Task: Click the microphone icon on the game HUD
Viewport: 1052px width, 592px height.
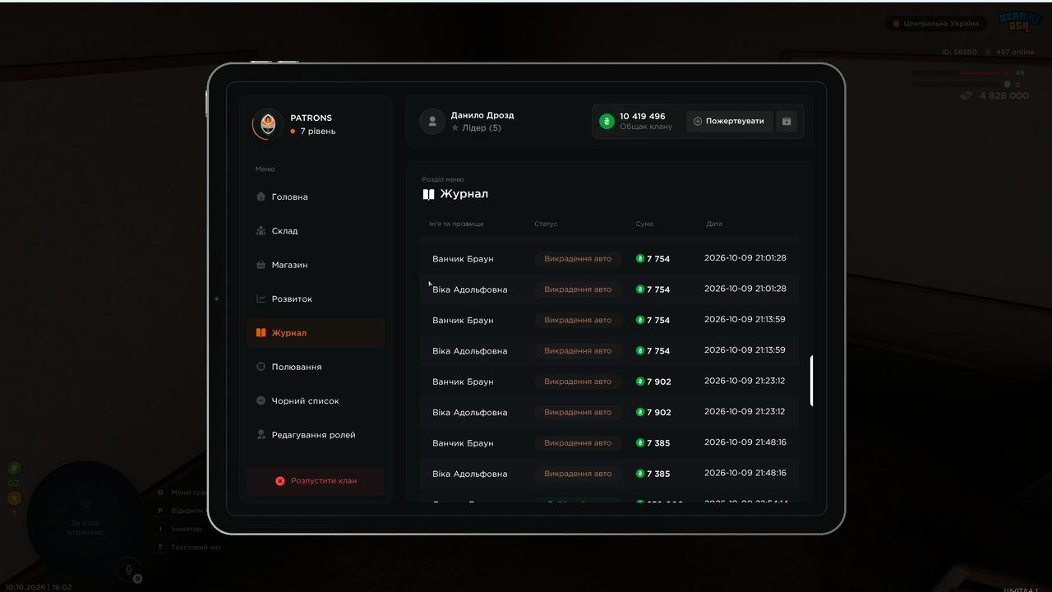Action: (127, 568)
